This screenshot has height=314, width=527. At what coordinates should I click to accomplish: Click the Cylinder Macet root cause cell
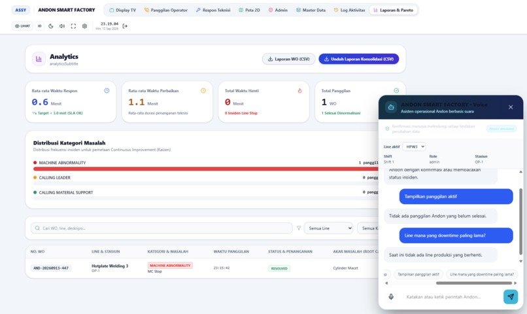(345, 268)
